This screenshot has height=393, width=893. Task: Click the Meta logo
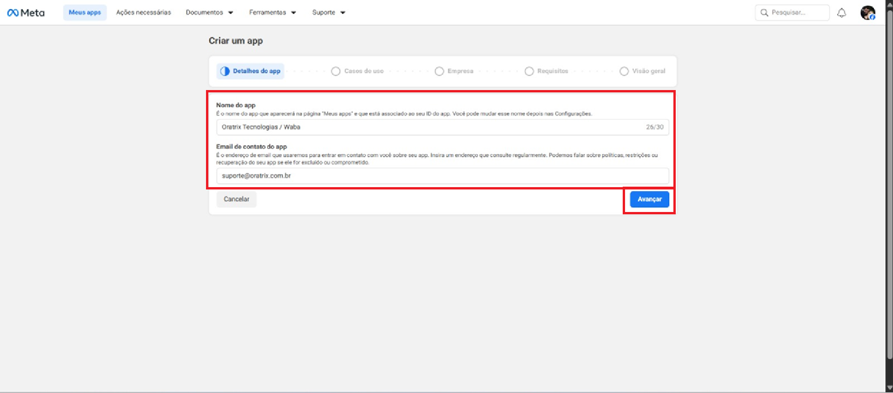pos(26,13)
